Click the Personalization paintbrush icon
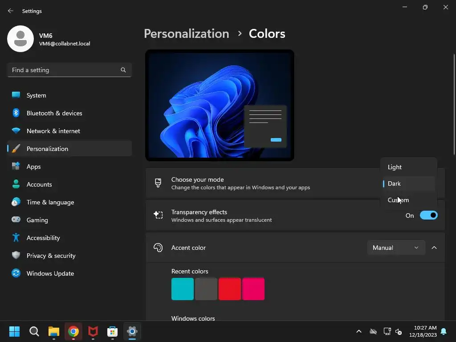The width and height of the screenshot is (456, 342). (x=16, y=149)
